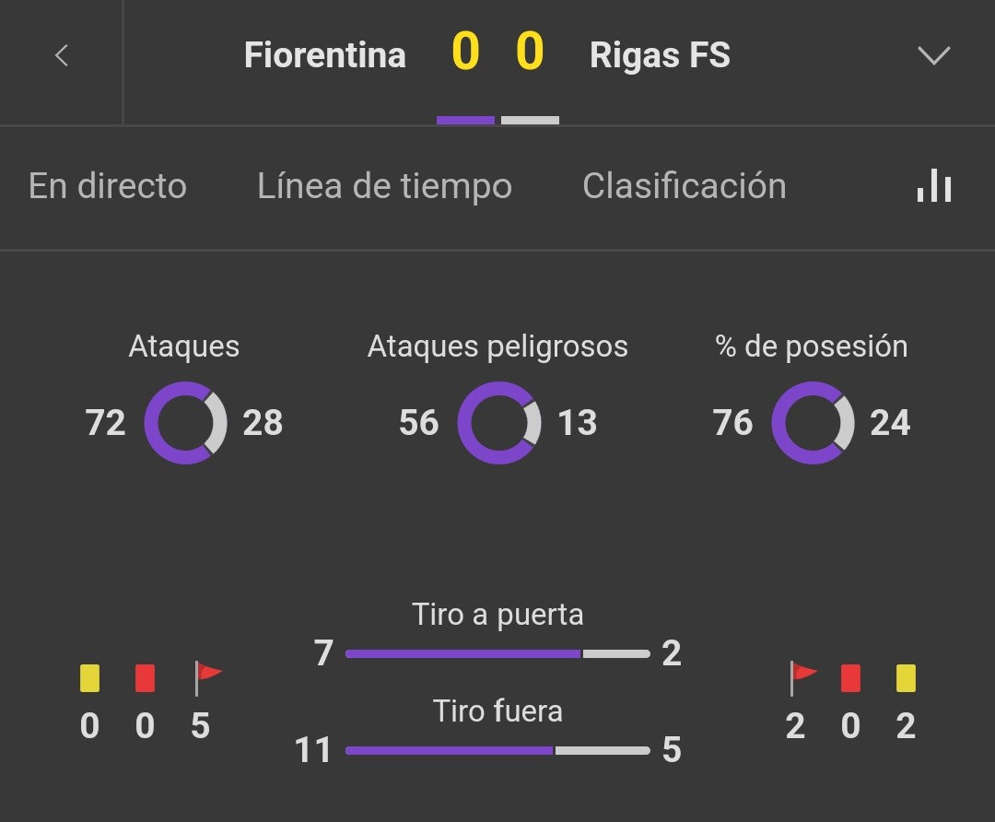The image size is (995, 822).
Task: Go back with the left chevron arrow
Action: pyautogui.click(x=62, y=56)
